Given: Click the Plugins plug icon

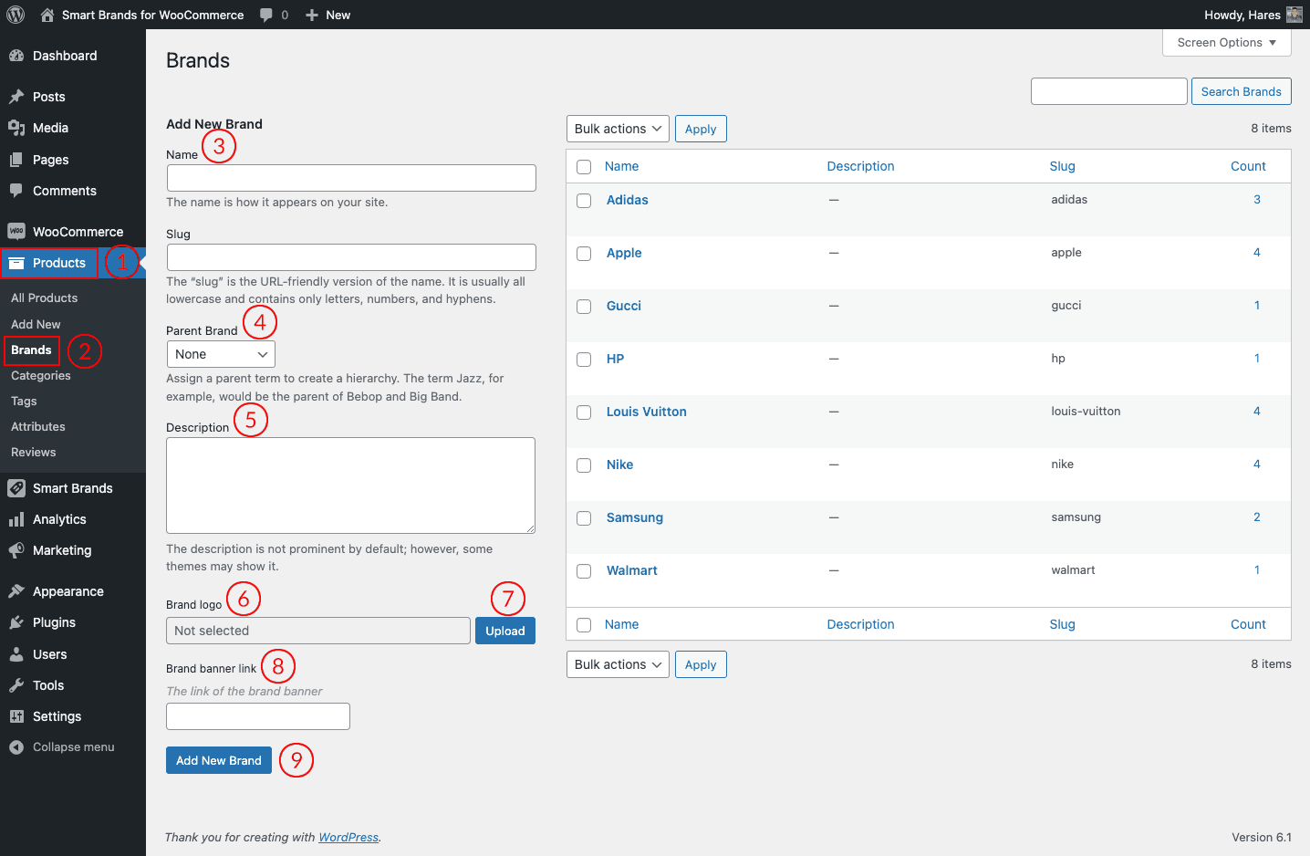Looking at the screenshot, I should pos(16,622).
